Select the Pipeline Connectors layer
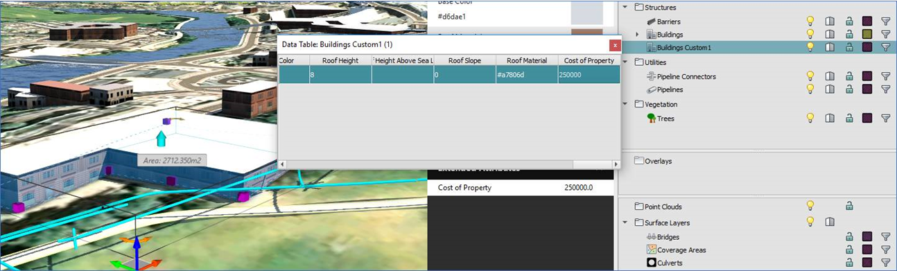 tap(686, 76)
